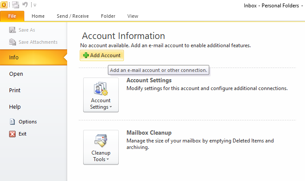Click the Cleanup Tools broom icon
Viewport: 305px width, 181px height.
(x=101, y=140)
